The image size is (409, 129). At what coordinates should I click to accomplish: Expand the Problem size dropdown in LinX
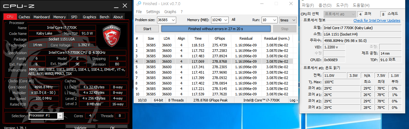[x=173, y=20]
